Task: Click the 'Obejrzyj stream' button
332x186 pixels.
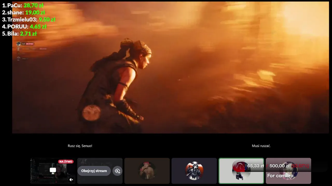Action: click(94, 171)
